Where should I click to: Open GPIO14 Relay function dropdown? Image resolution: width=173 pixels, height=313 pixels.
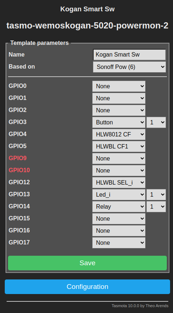(x=119, y=206)
